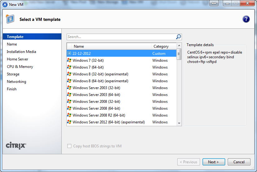Click the Custom category cell
The width and height of the screenshot is (257, 172).
pyautogui.click(x=159, y=54)
